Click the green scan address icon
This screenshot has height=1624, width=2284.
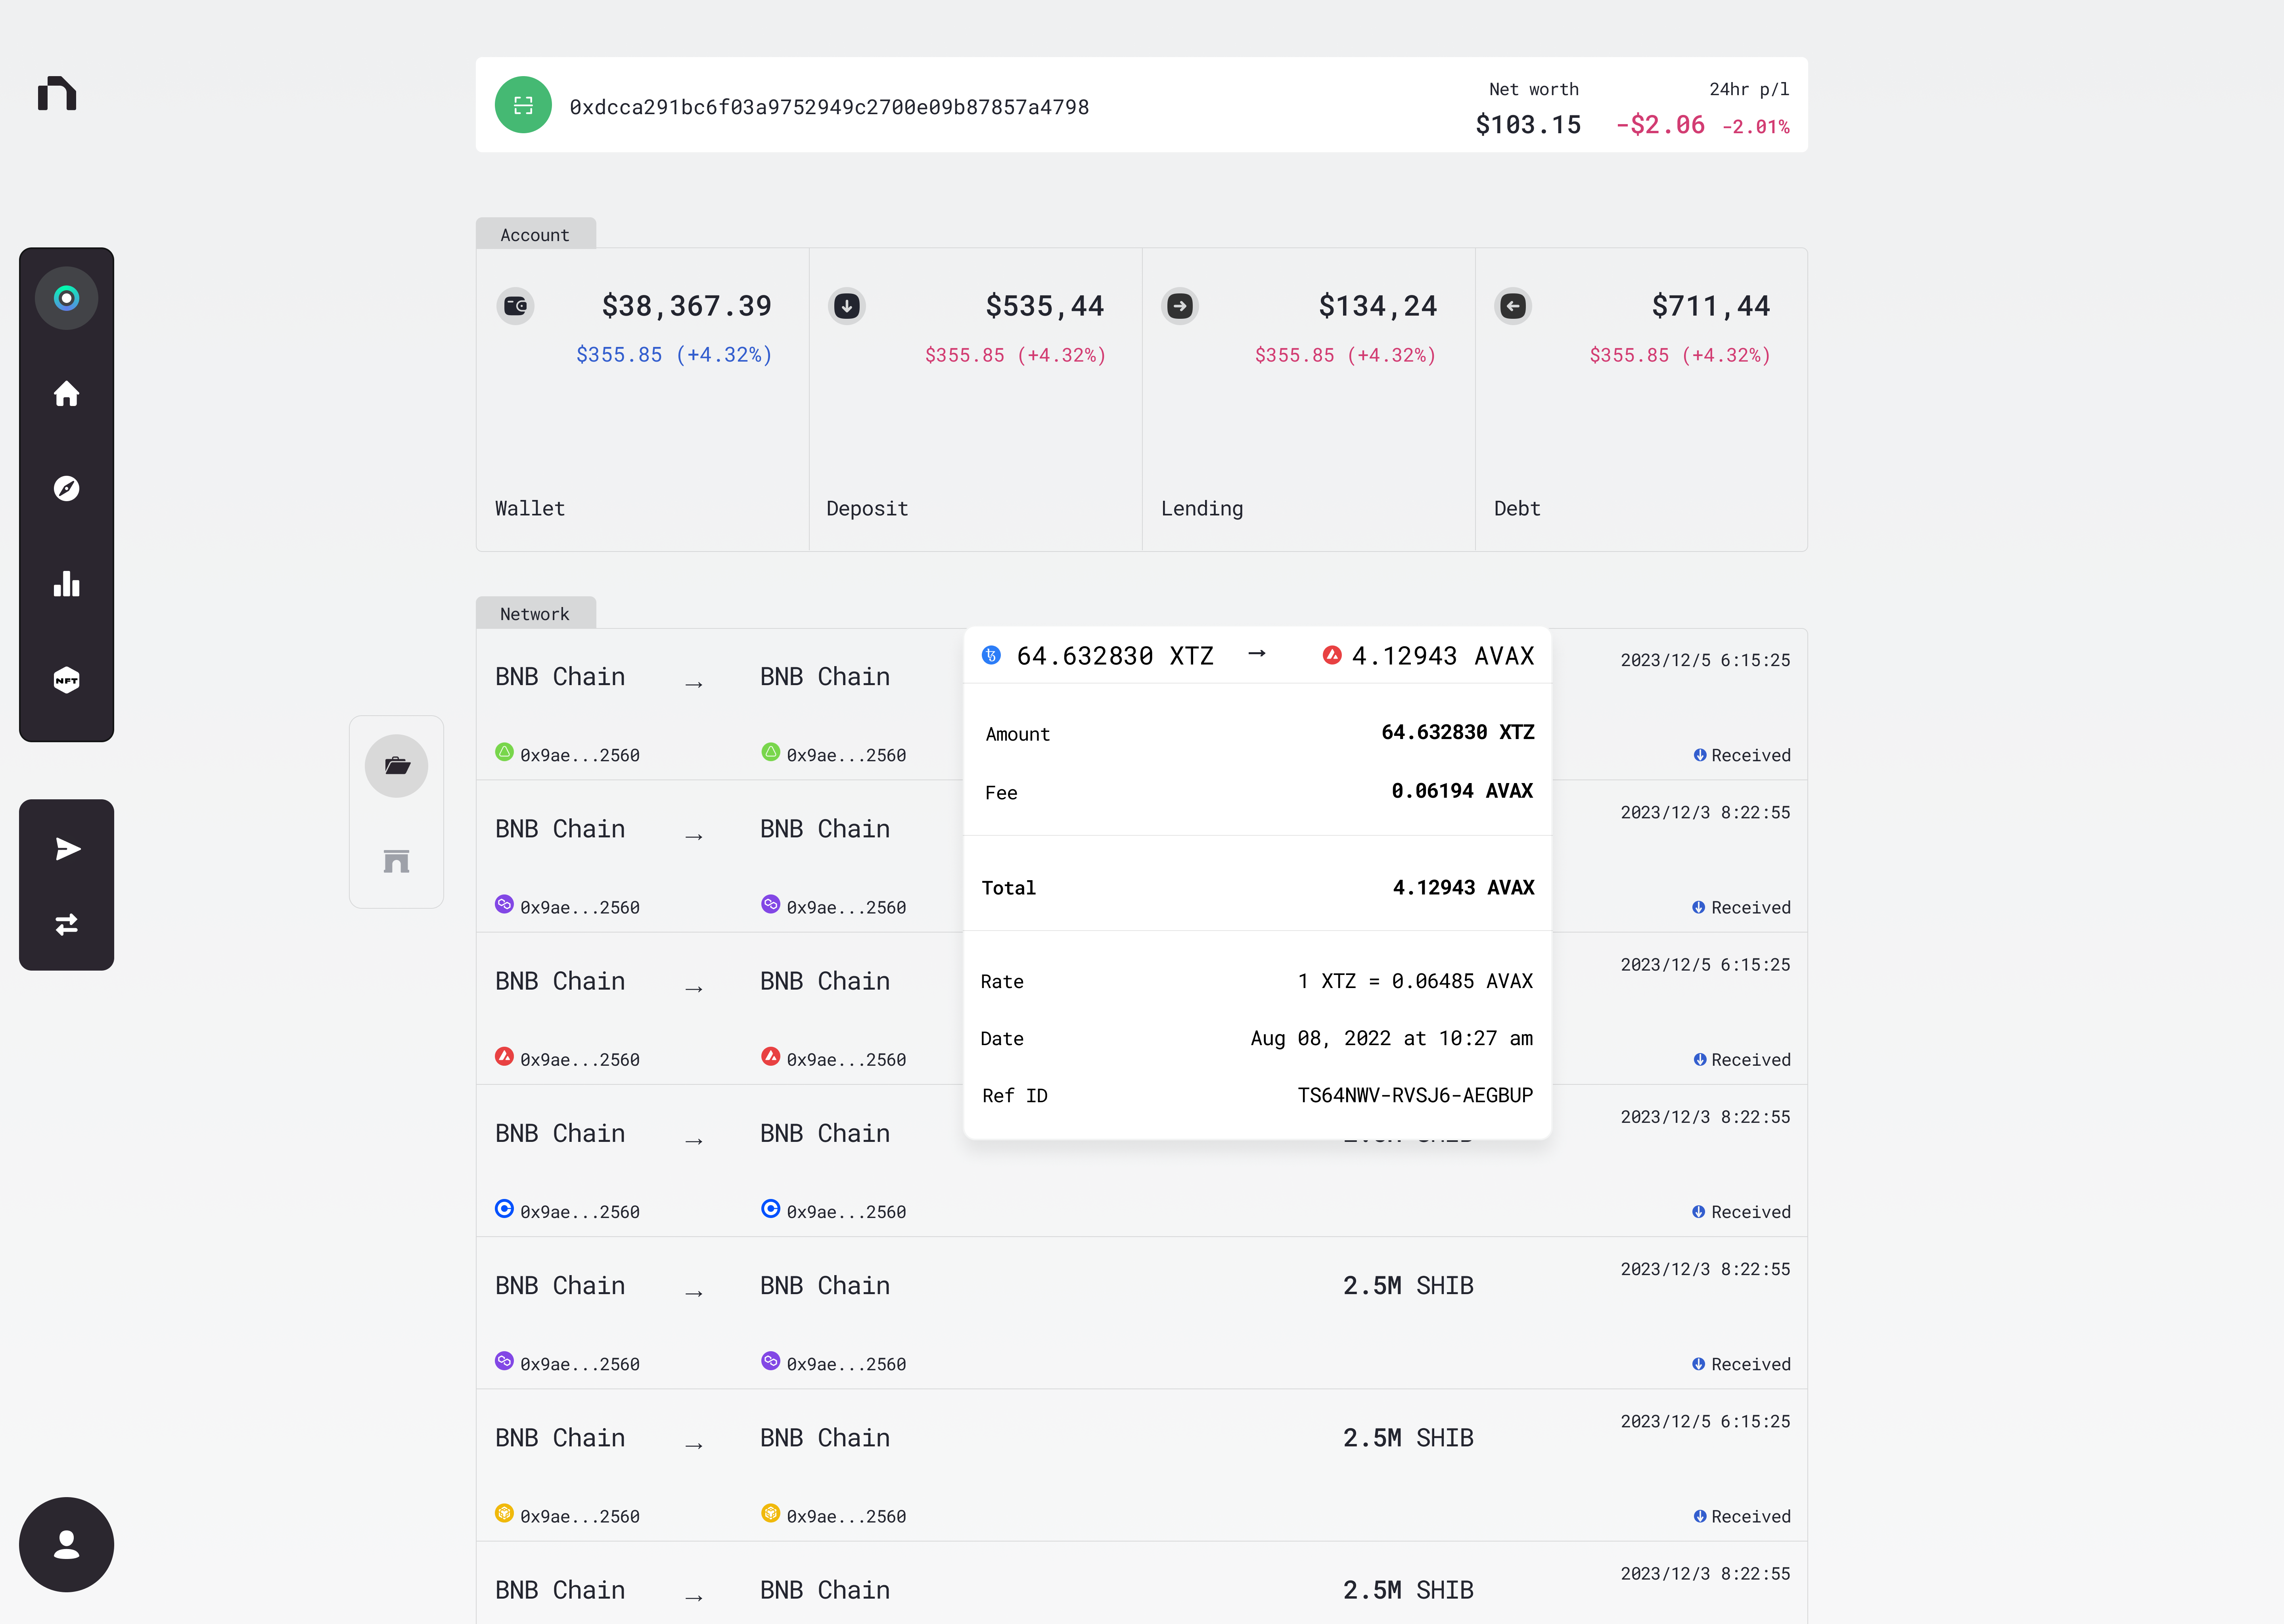click(x=523, y=105)
